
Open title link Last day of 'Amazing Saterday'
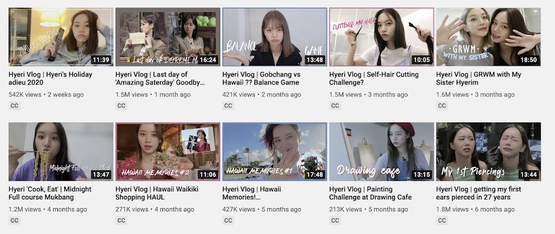(x=160, y=79)
